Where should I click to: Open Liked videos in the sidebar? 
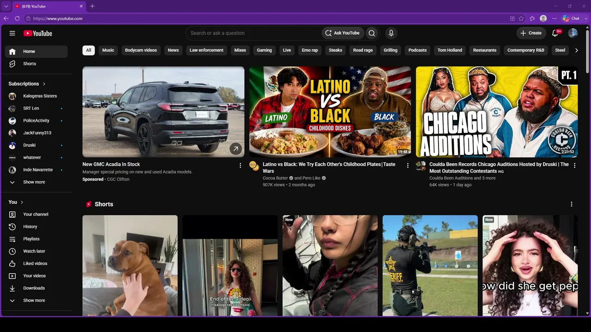coord(36,264)
